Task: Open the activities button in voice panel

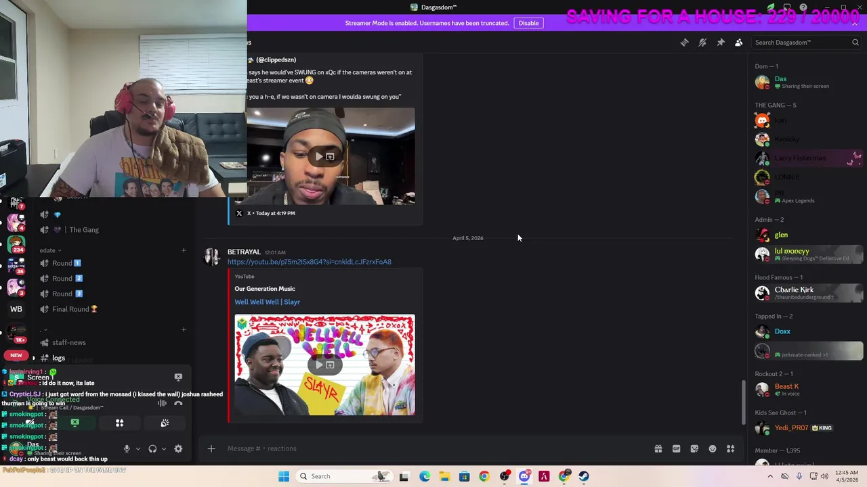Action: click(120, 423)
